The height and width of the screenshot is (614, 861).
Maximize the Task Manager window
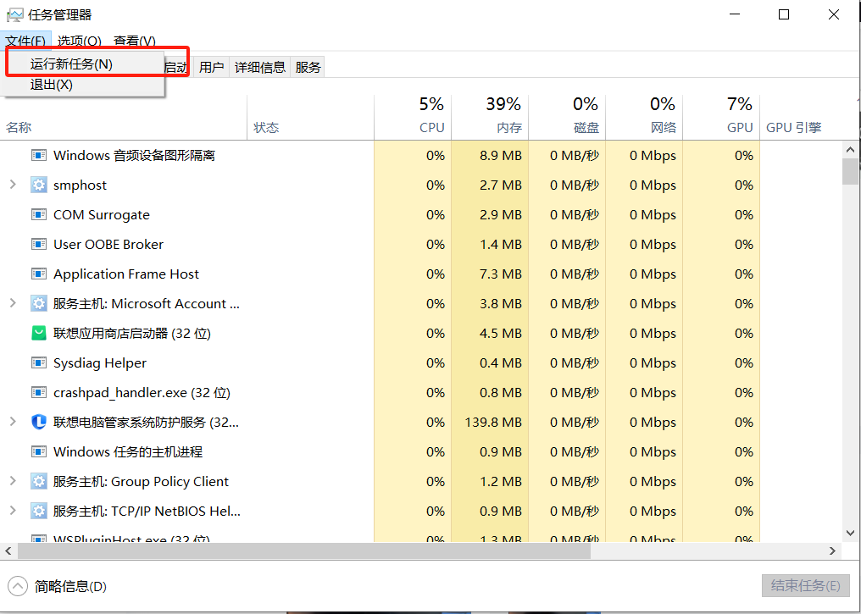[784, 14]
